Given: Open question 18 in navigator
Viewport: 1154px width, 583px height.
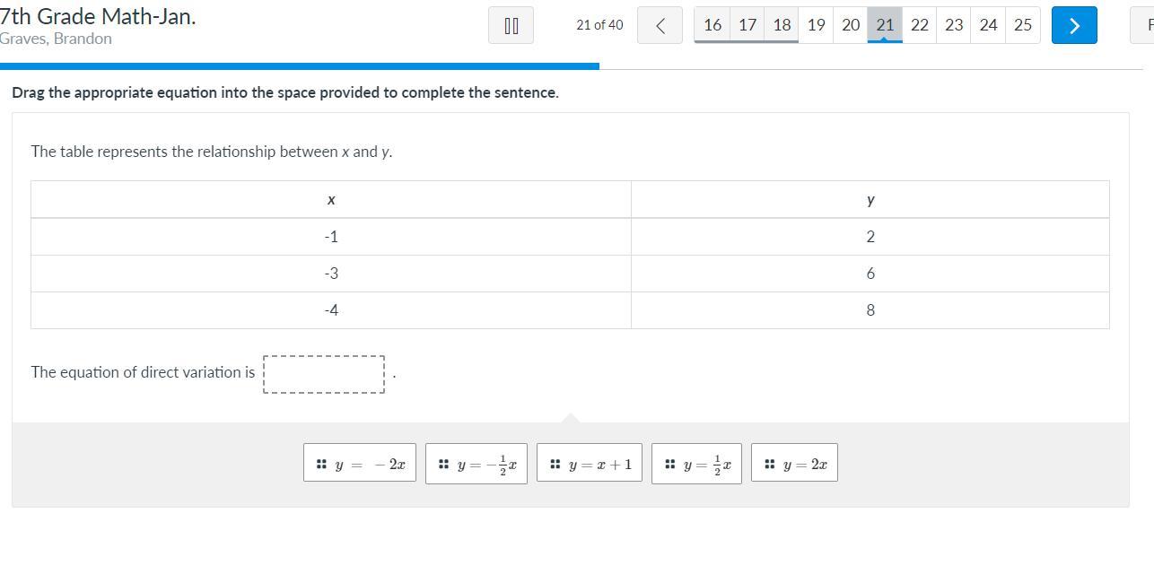Looking at the screenshot, I should (782, 25).
